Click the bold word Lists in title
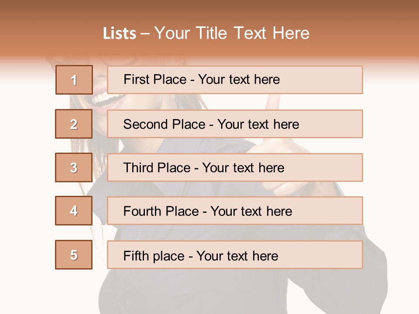 [120, 34]
